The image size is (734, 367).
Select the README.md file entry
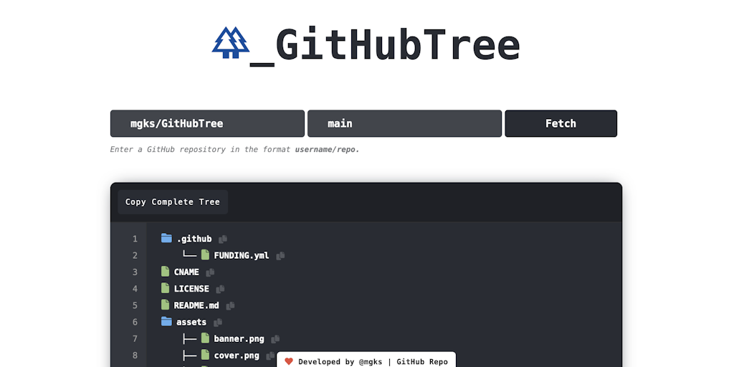point(196,305)
